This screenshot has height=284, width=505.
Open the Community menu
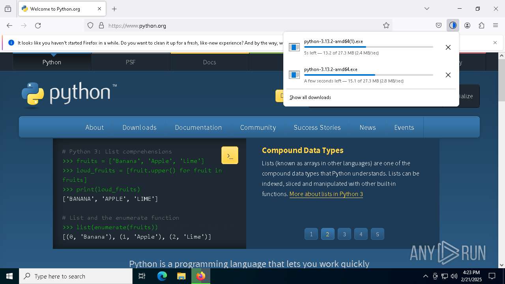(x=258, y=127)
